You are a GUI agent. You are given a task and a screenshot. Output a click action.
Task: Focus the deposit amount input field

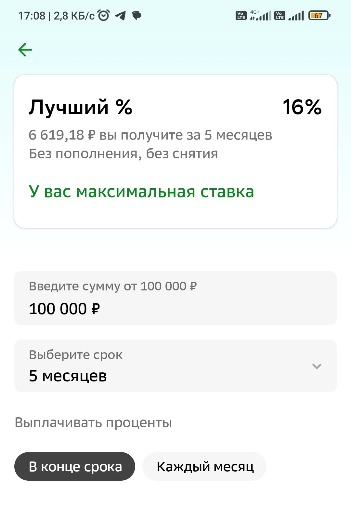tap(175, 298)
